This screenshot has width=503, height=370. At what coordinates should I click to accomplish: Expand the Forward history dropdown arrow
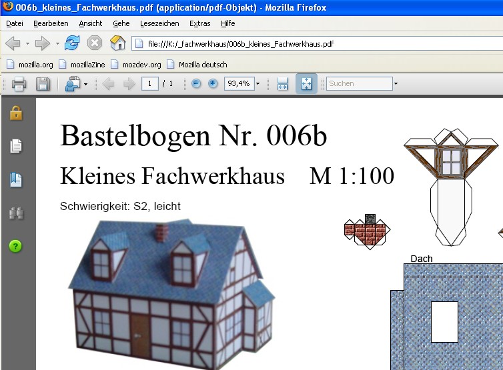[x=57, y=43]
